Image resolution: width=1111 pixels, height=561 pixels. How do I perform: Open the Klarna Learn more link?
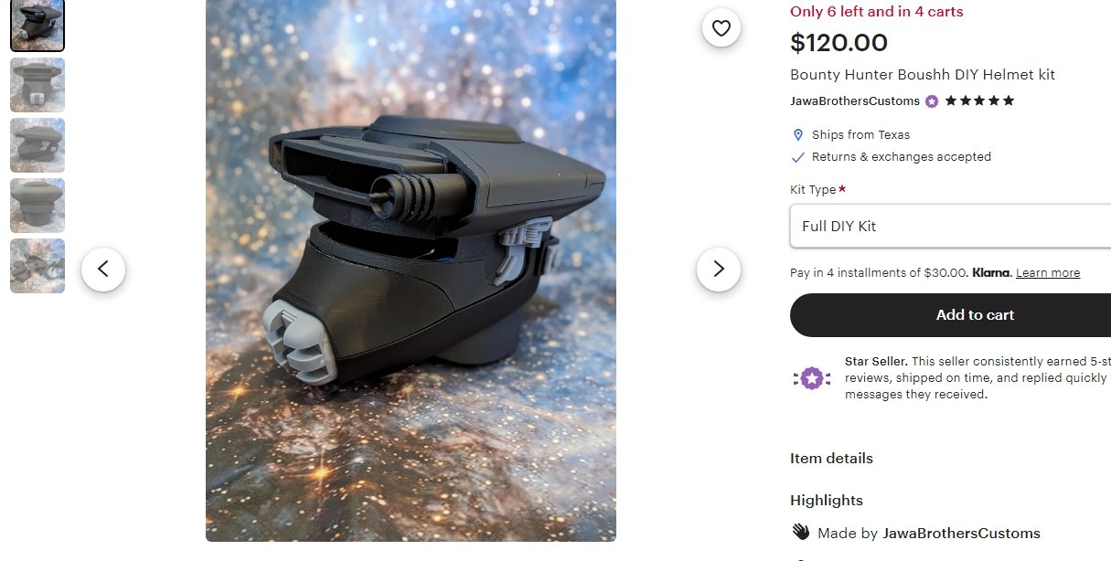[x=1047, y=273]
